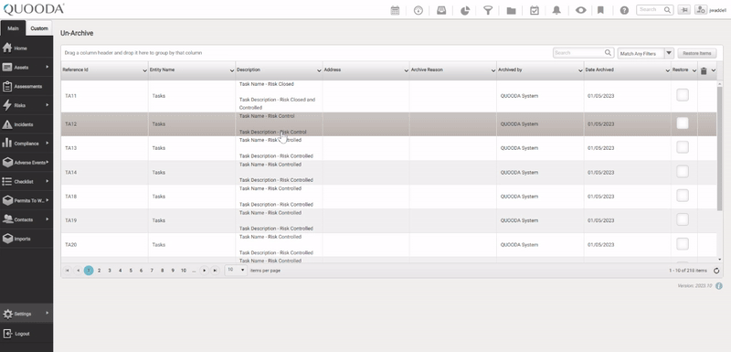Open the bookmark icon

pos(600,10)
